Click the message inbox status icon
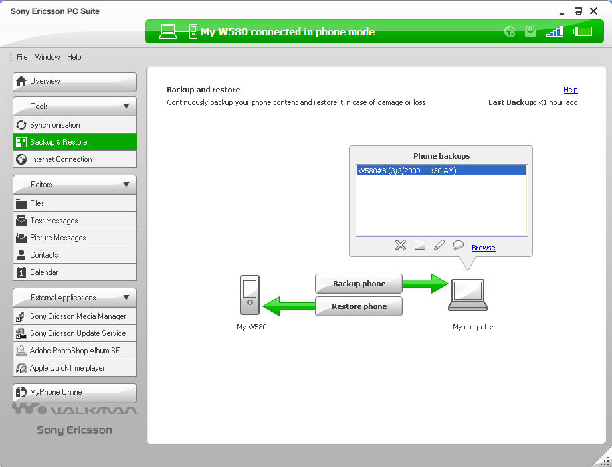Screen dimensions: 612x467 (x=530, y=31)
